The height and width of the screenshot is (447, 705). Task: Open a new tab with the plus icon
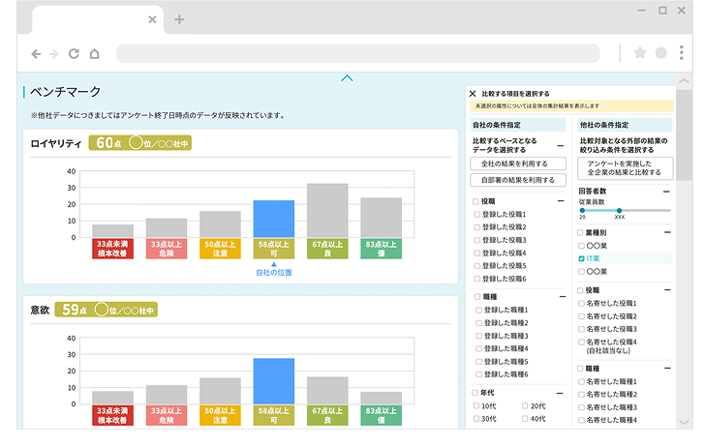(x=179, y=19)
